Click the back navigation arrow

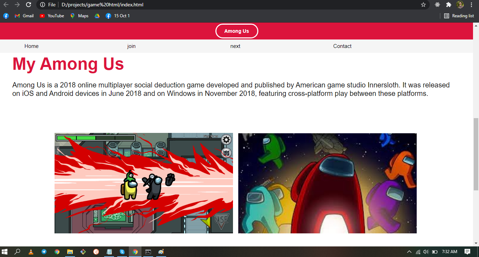click(x=6, y=5)
